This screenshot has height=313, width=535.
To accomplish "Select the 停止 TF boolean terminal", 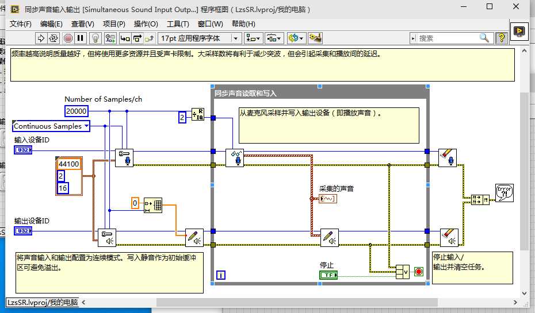I will click(328, 275).
